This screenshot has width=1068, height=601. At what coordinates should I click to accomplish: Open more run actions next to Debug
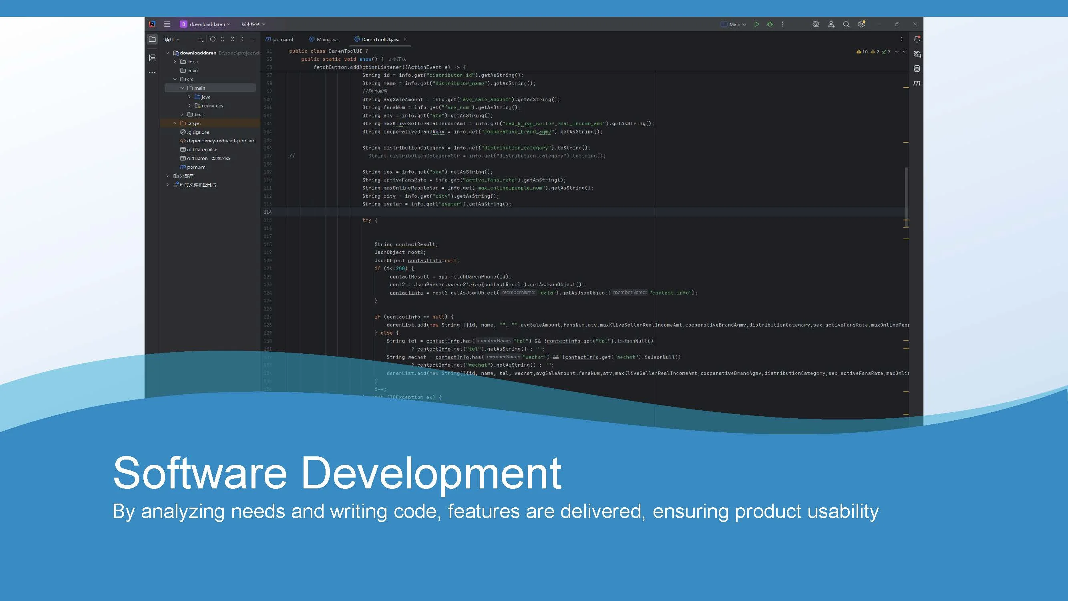pos(782,24)
